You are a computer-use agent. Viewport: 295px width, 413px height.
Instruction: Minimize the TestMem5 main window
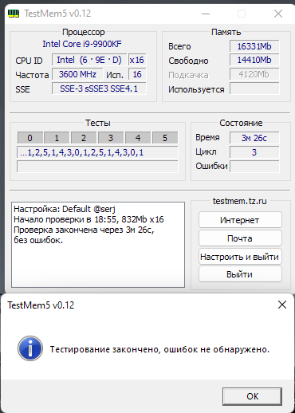tap(206, 14)
